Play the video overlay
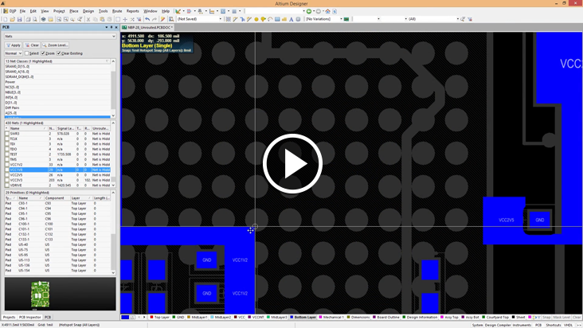583x328 pixels. tap(291, 164)
